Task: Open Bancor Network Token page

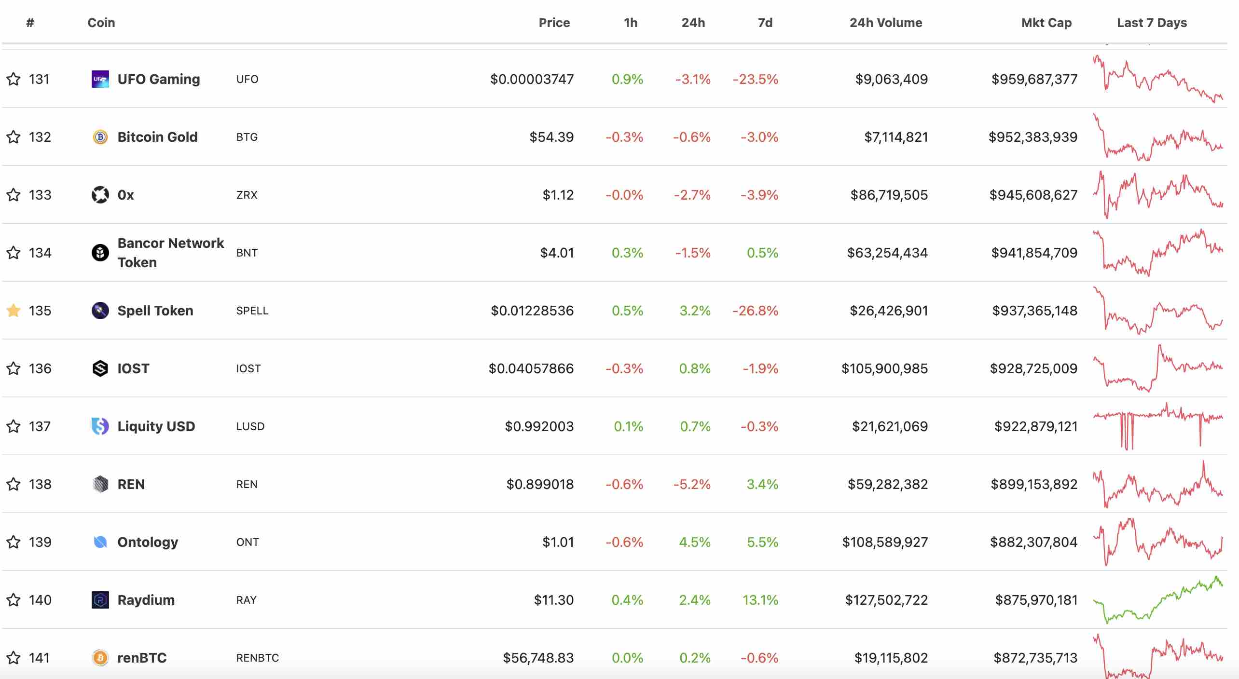Action: tap(171, 253)
